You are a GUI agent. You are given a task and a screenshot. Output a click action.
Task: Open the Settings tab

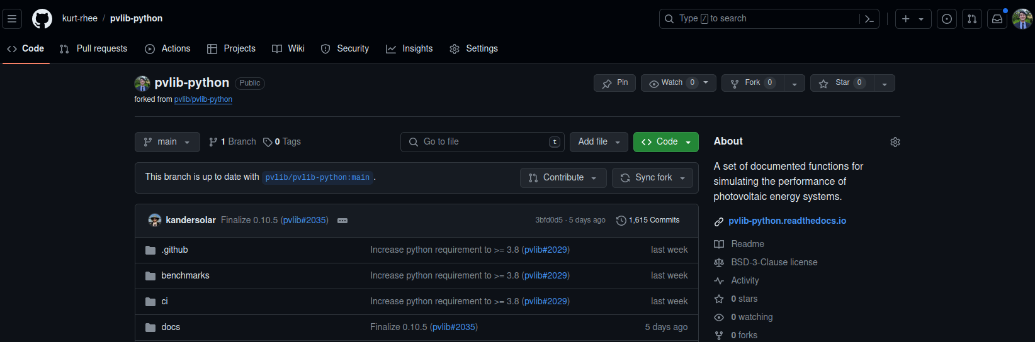tap(474, 48)
